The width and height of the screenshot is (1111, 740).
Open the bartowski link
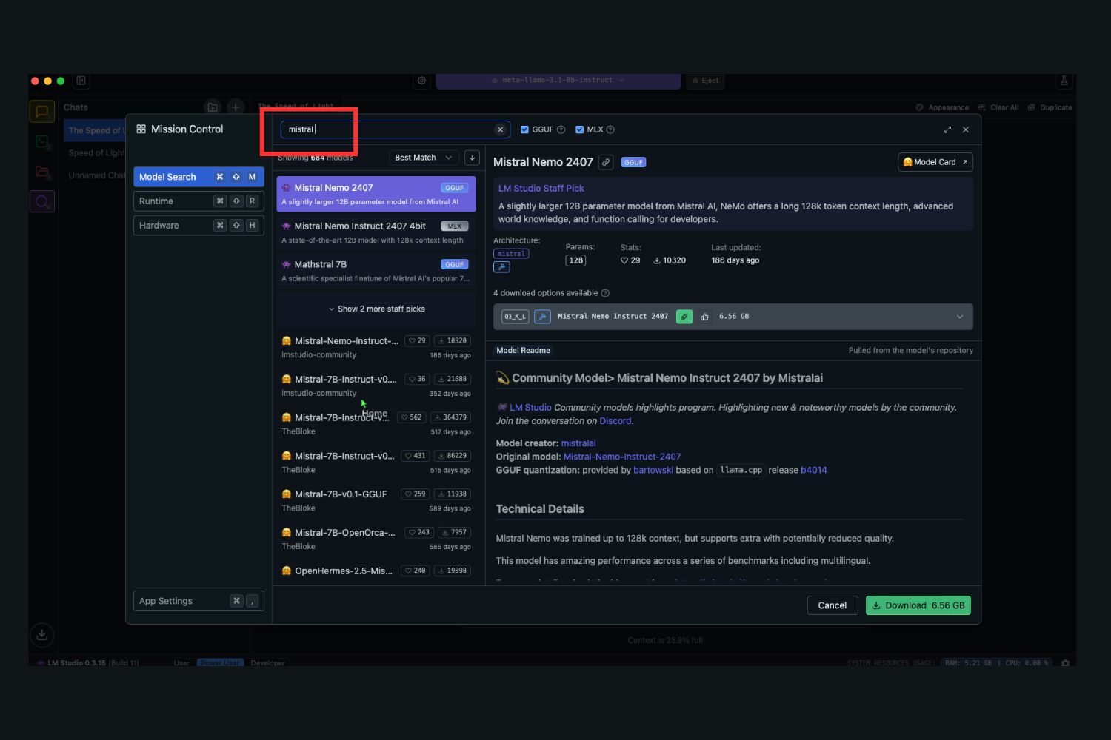point(653,470)
